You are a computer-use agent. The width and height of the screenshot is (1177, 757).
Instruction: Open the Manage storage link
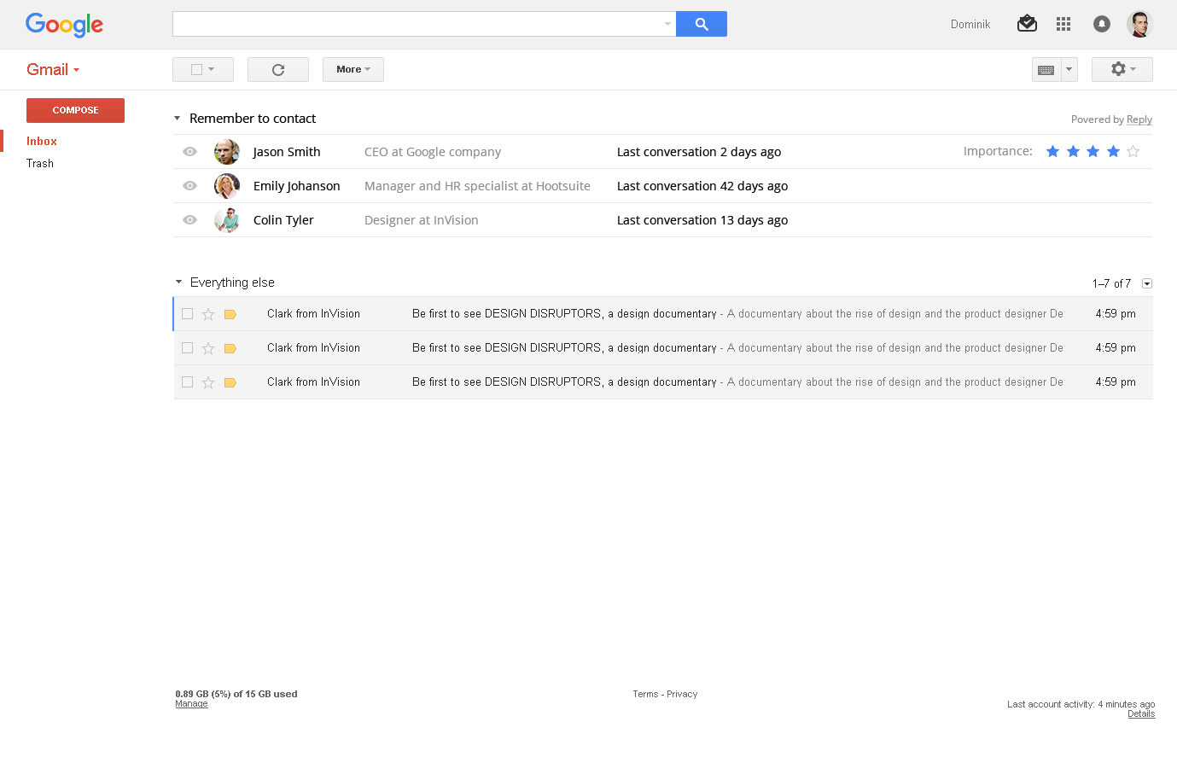(x=191, y=704)
